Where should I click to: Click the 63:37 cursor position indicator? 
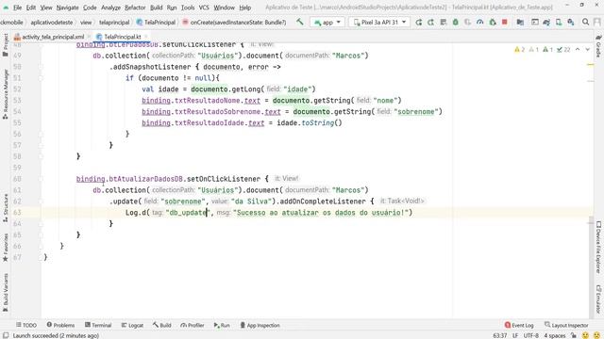pos(499,335)
